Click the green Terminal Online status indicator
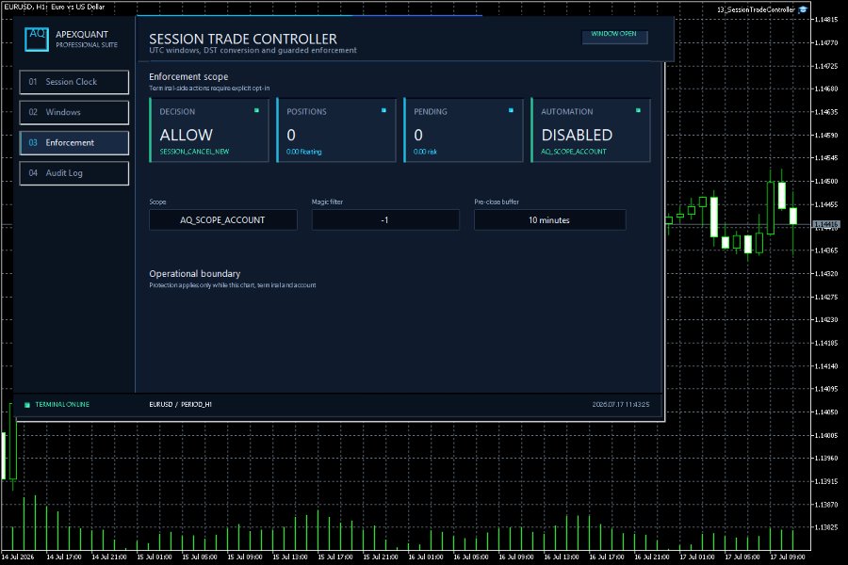The height and width of the screenshot is (565, 848). 27,404
